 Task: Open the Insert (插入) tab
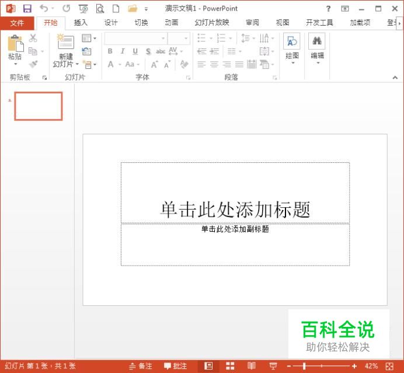point(81,23)
